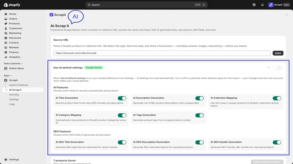This screenshot has height=164, width=293.
Task: Click the '7 products found' heading
Action: 64,160
